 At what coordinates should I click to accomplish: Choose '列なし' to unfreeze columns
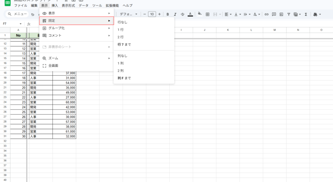click(x=122, y=56)
